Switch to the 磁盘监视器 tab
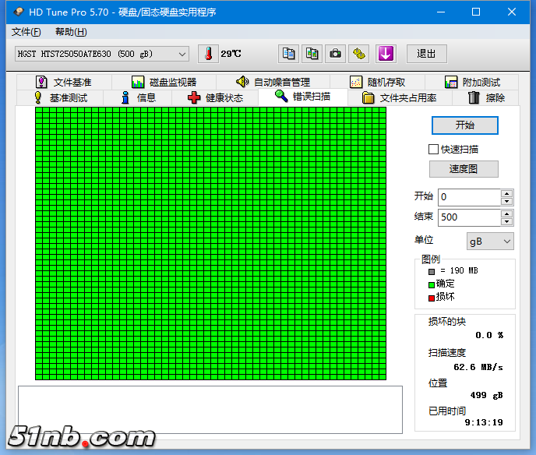The image size is (536, 455). tap(164, 82)
